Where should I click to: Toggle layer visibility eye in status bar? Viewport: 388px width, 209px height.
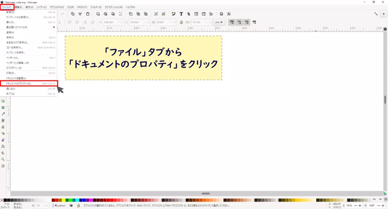71,205
